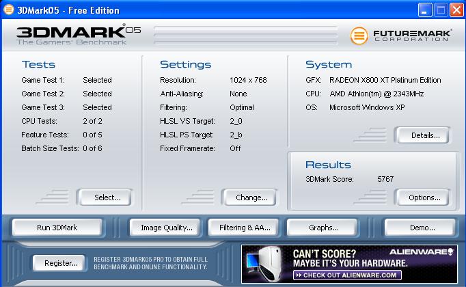Open the results Options dialog

422,197
